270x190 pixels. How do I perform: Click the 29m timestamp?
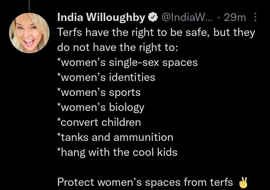tap(235, 17)
